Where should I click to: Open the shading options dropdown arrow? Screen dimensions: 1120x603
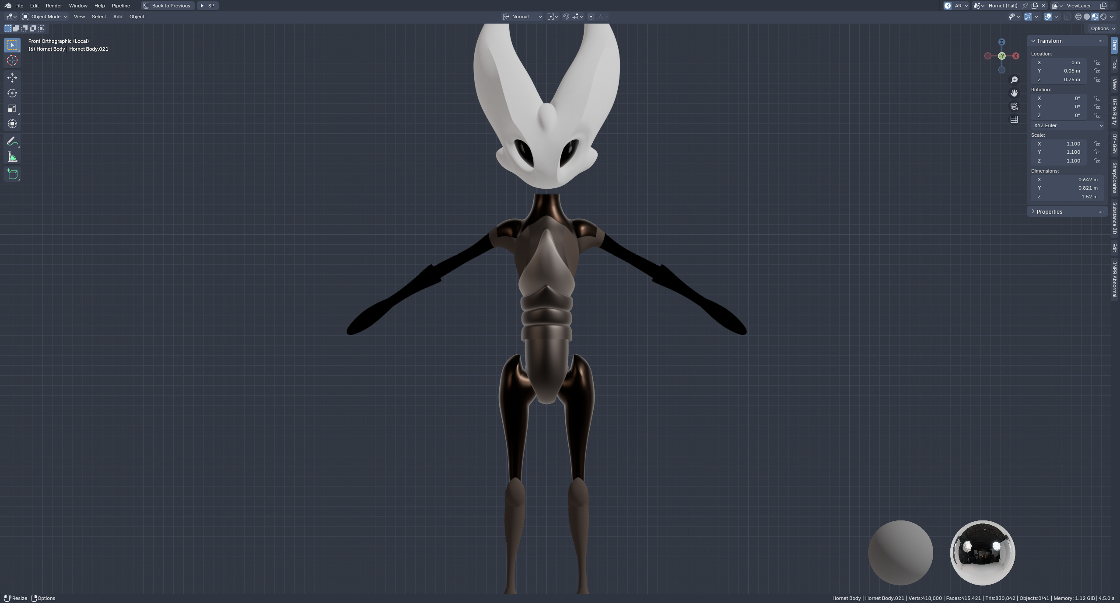1112,17
